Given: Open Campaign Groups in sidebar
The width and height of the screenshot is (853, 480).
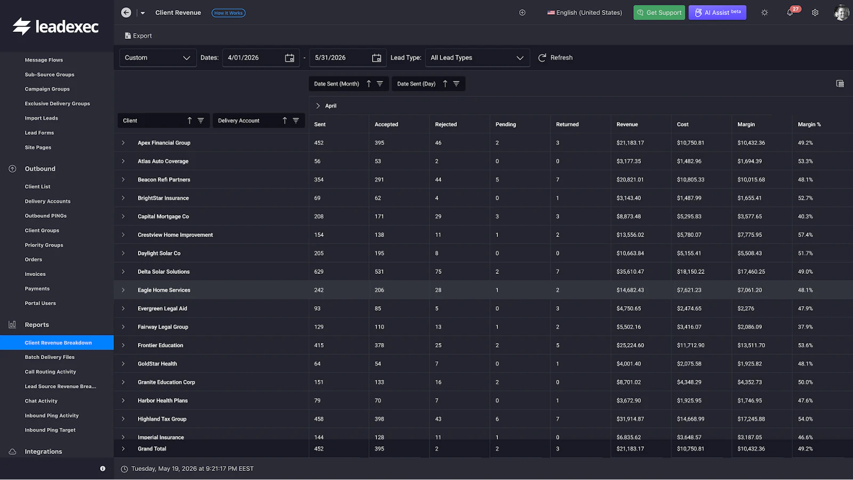Looking at the screenshot, I should coord(47,89).
